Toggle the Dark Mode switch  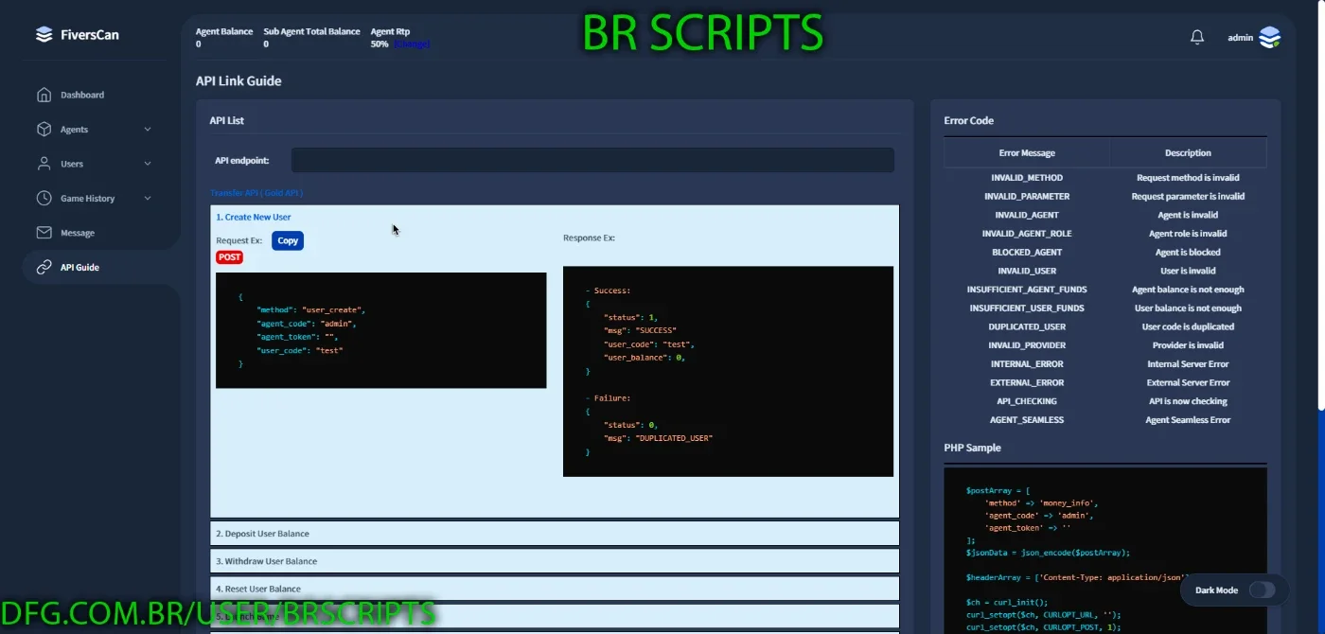(x=1262, y=590)
